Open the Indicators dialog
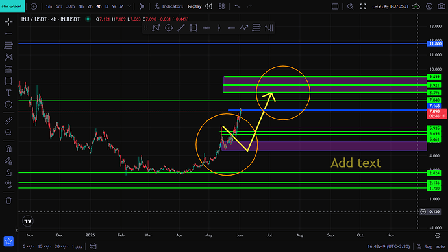The height and width of the screenshot is (252, 448). click(x=169, y=6)
